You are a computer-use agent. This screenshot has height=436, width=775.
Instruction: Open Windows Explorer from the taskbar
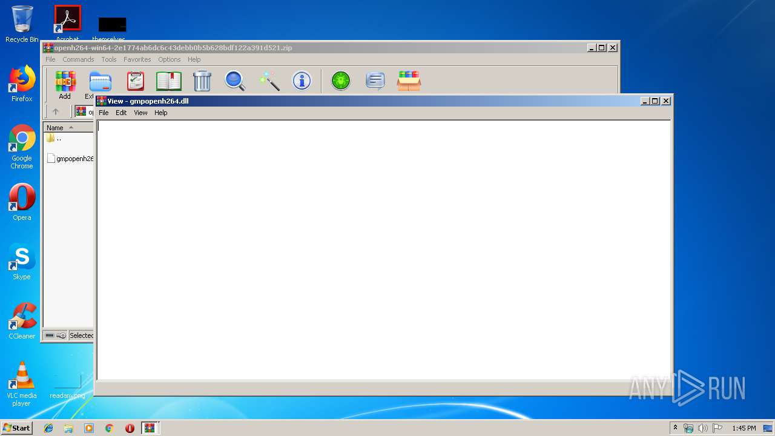[x=68, y=428]
